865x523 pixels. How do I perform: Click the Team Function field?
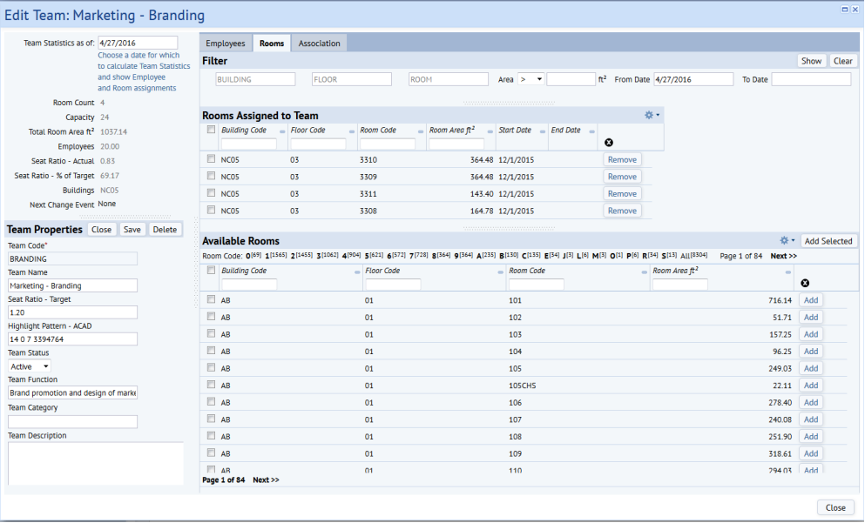click(x=73, y=393)
